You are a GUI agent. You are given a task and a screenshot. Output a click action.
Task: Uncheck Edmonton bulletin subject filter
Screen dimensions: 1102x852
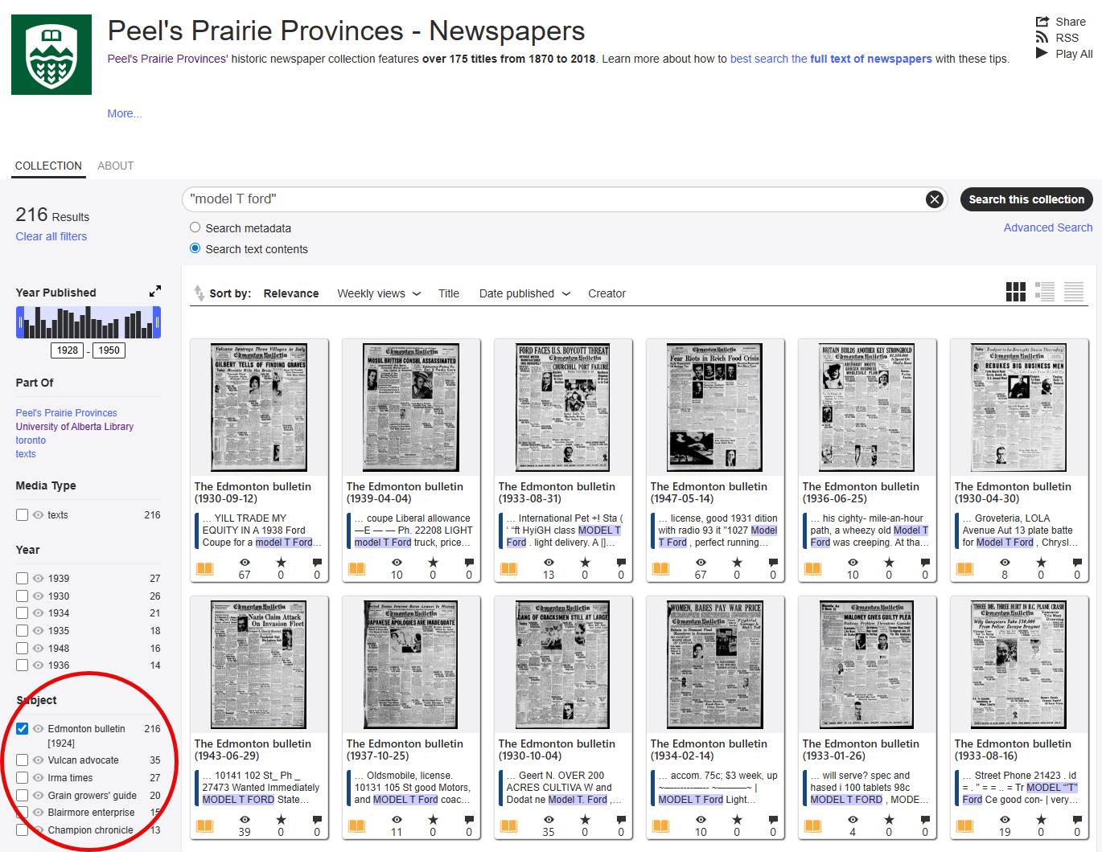click(22, 728)
